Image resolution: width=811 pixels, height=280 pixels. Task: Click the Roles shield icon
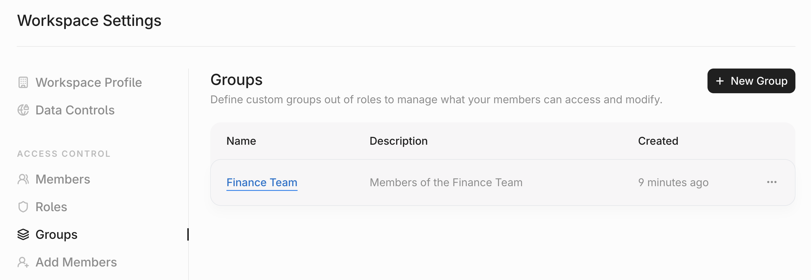pos(23,207)
